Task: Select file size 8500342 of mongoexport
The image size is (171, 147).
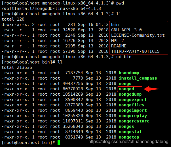Action: (x=74, y=100)
